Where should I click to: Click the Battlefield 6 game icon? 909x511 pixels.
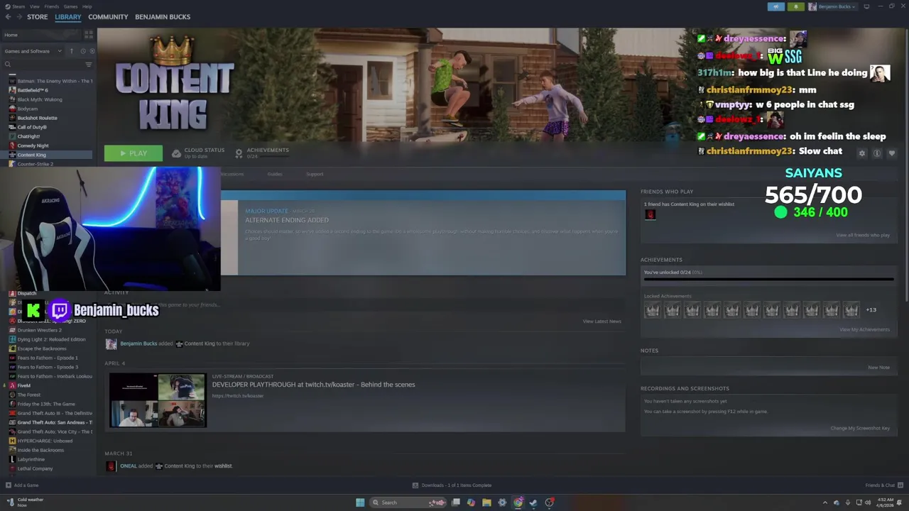[12, 90]
